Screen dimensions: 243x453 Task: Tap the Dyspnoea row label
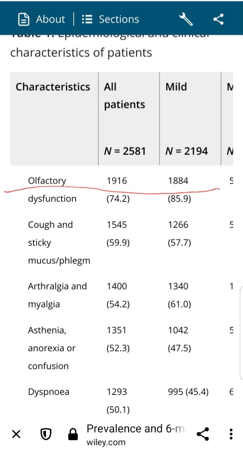(48, 392)
